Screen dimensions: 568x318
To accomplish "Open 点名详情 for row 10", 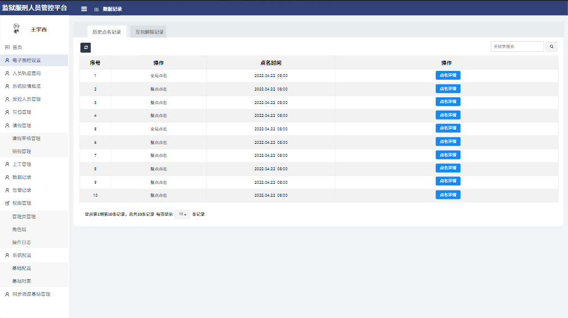I will tap(448, 195).
